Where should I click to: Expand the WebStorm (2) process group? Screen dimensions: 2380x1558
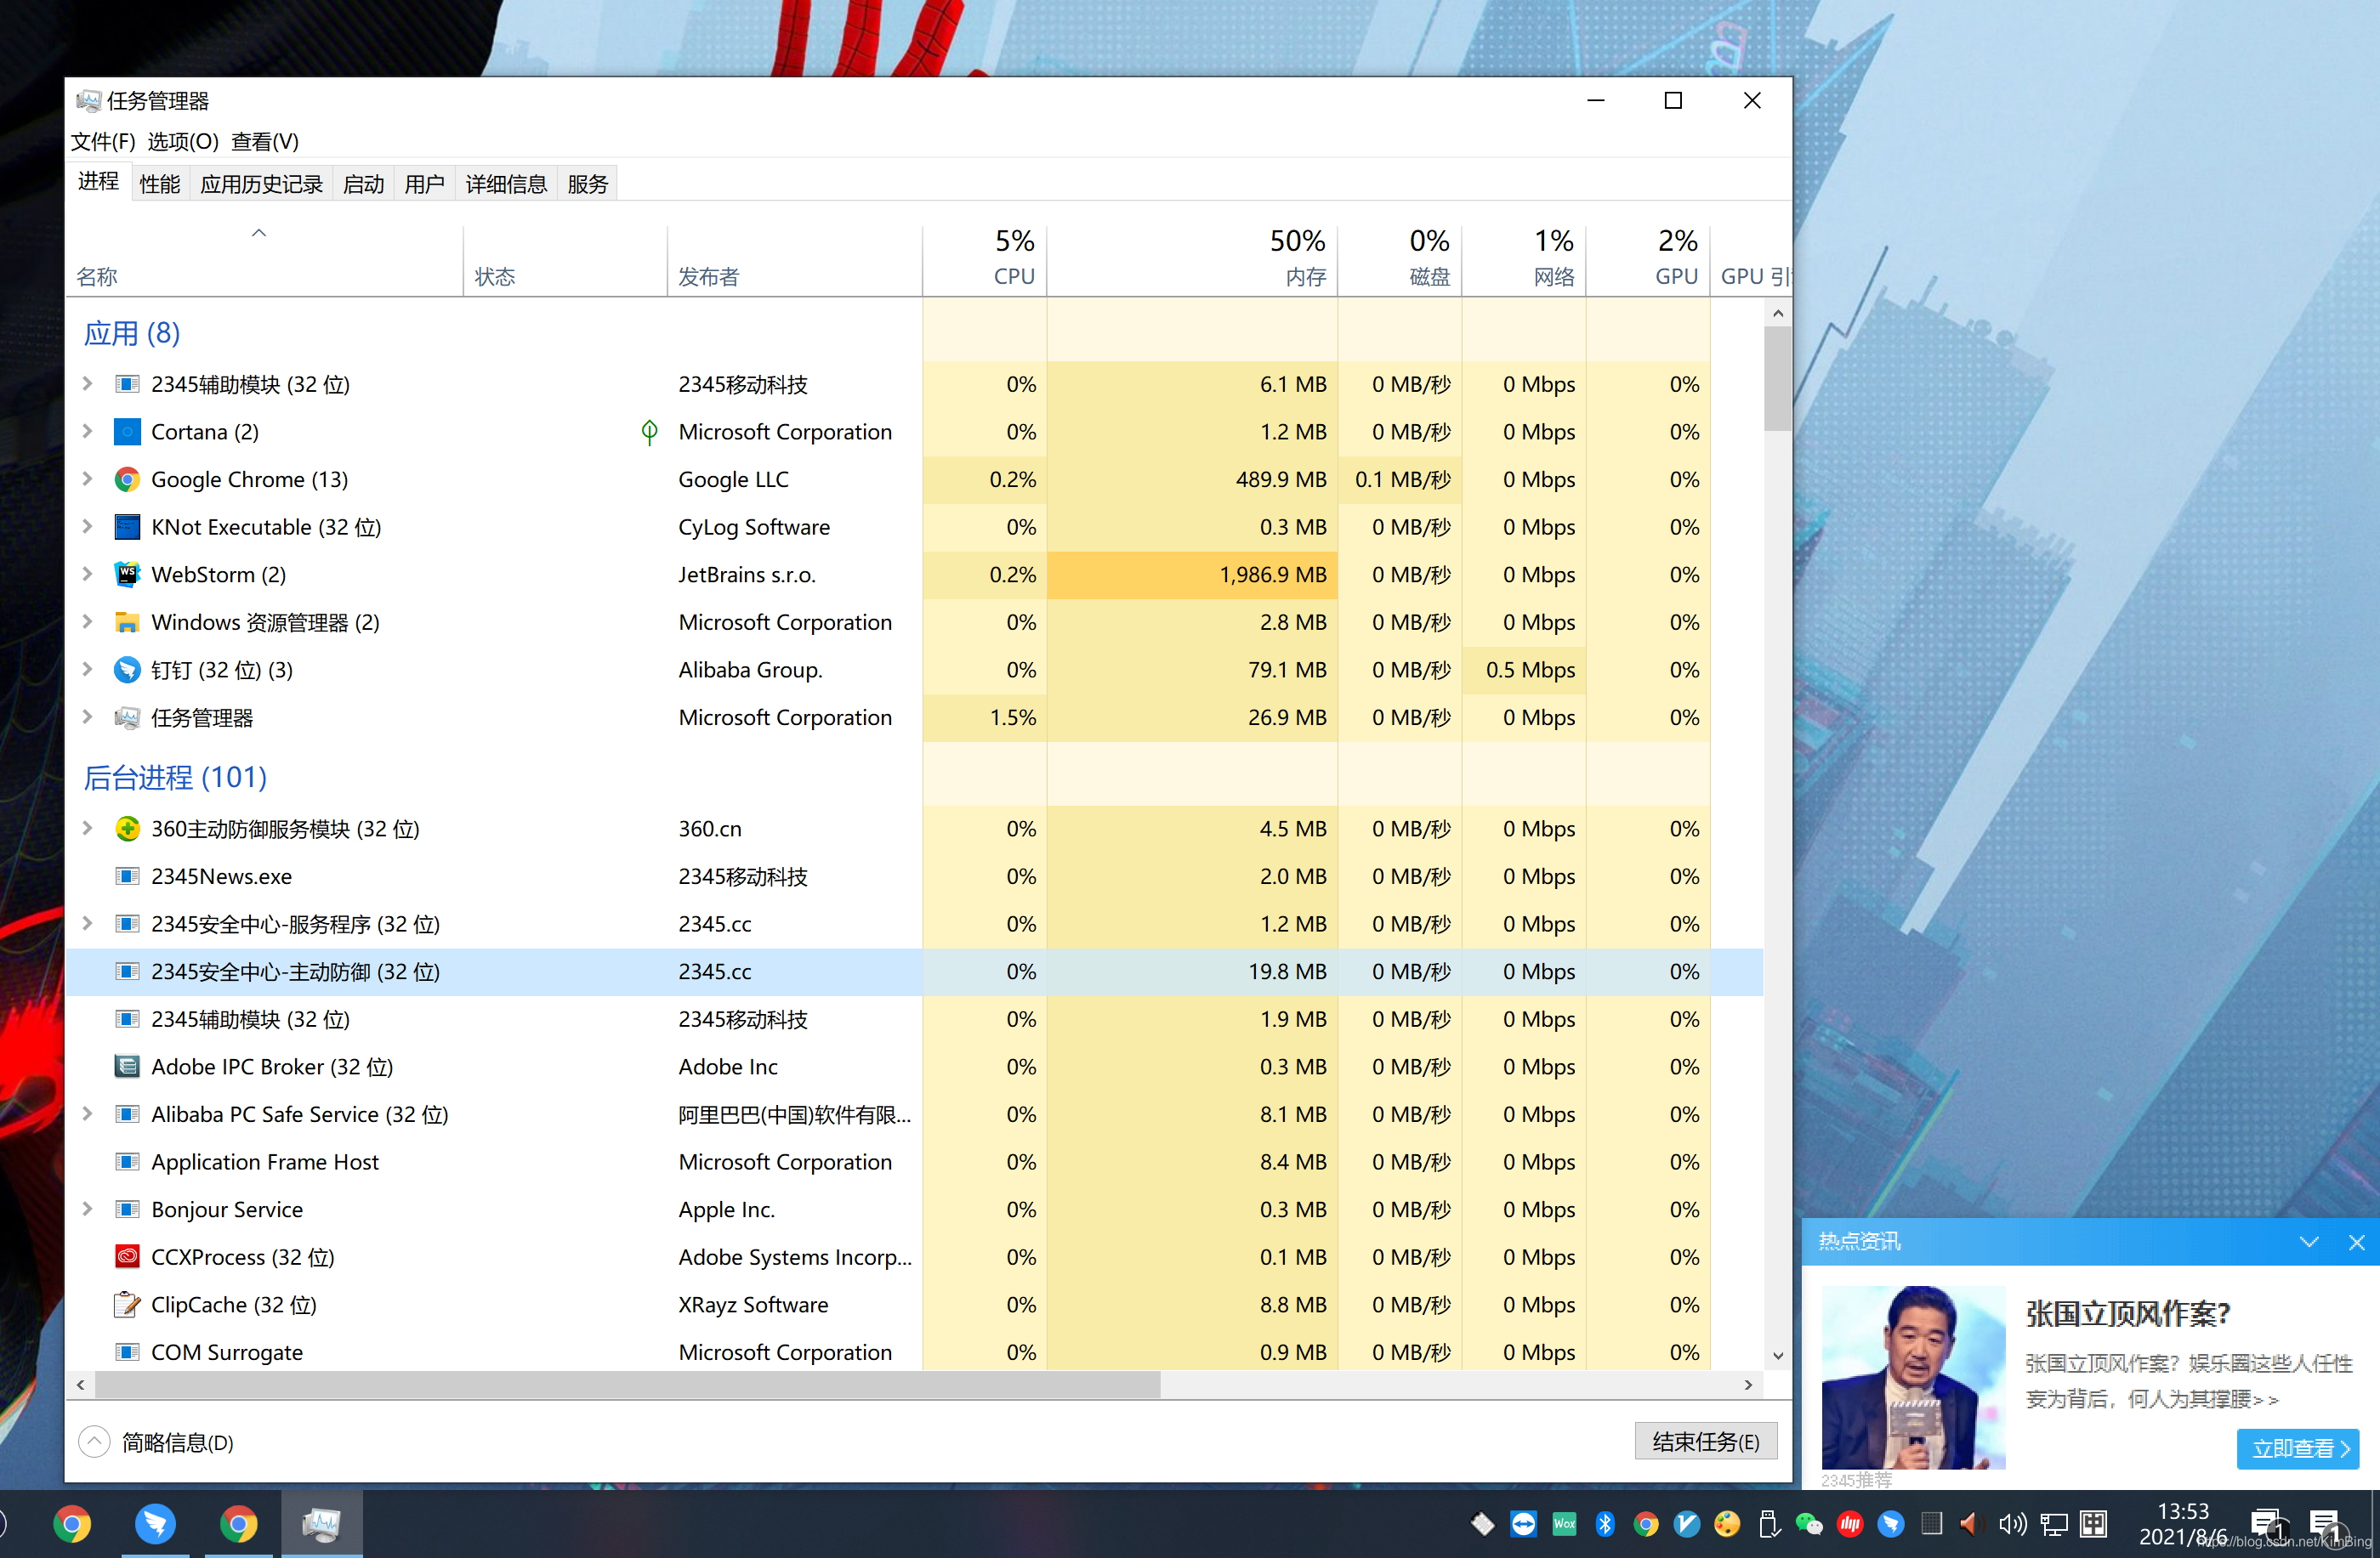point(88,575)
